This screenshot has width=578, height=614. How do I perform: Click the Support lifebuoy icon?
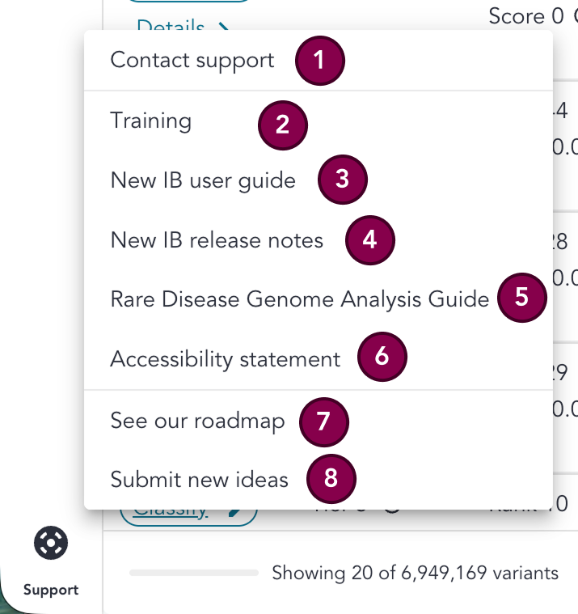[x=50, y=543]
